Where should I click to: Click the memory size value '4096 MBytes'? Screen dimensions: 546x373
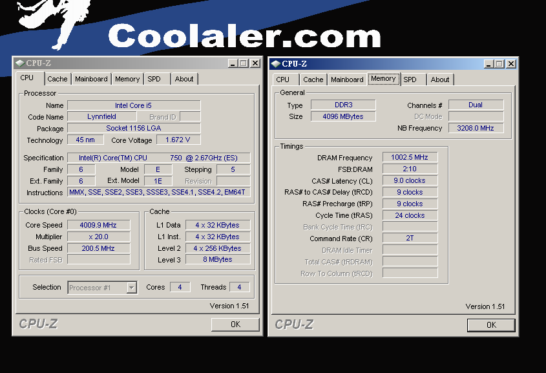343,116
